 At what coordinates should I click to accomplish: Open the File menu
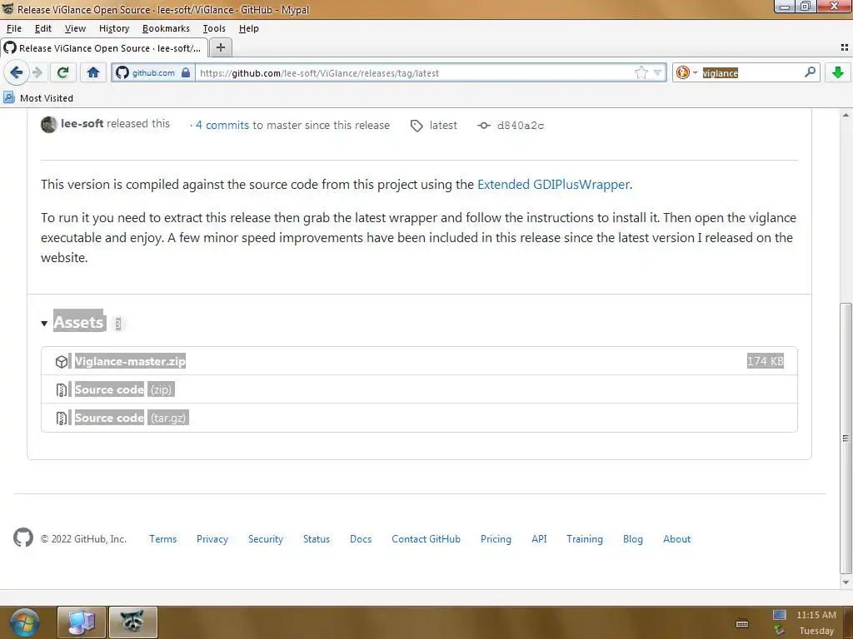[x=13, y=28]
